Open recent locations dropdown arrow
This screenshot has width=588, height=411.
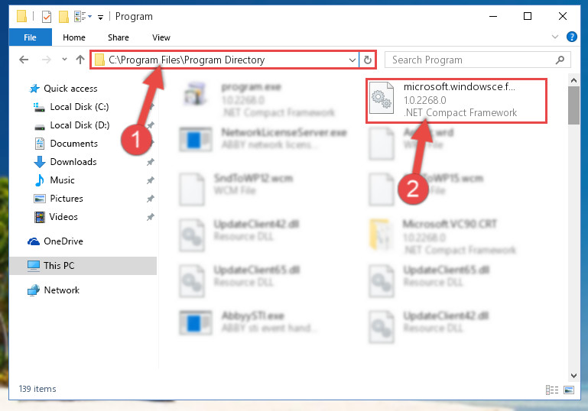click(64, 59)
